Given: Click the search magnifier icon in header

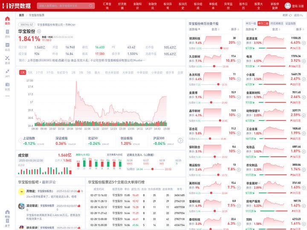Looking at the screenshot, I should 91,6.
